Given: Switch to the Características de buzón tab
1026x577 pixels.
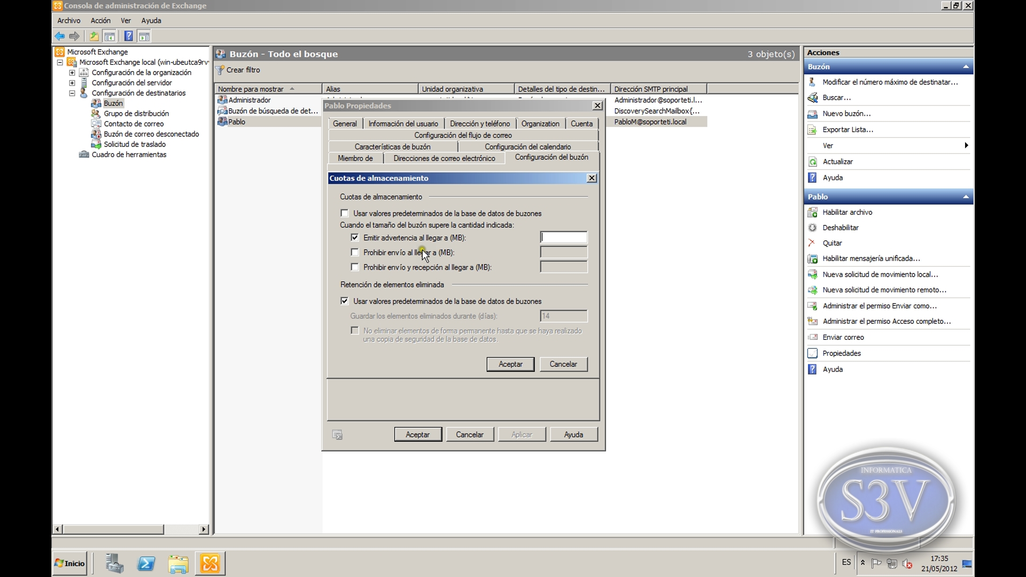Looking at the screenshot, I should (392, 146).
